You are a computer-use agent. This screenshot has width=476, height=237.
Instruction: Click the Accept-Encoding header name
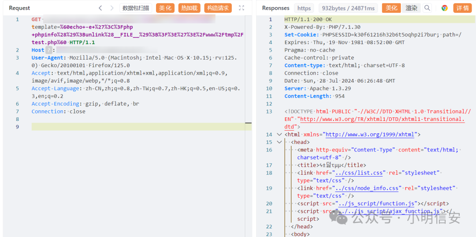point(55,104)
